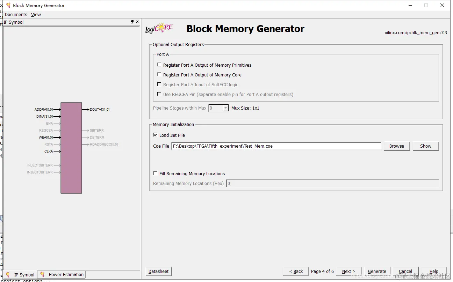Cancel the Block Memory Generator dialog
The width and height of the screenshot is (453, 282).
405,271
